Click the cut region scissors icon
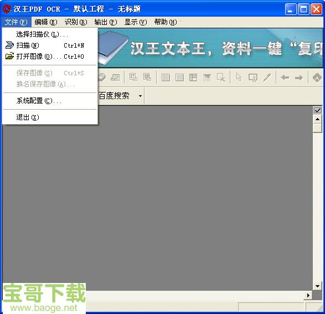Screen dimensions: 325x314 tap(253, 78)
